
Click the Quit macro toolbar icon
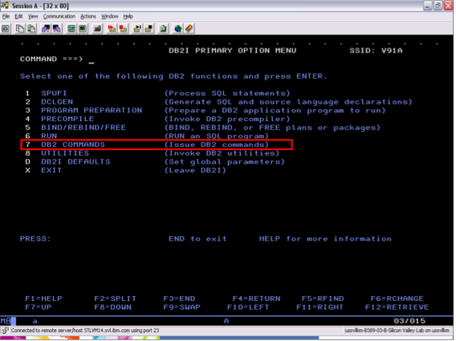tap(149, 29)
